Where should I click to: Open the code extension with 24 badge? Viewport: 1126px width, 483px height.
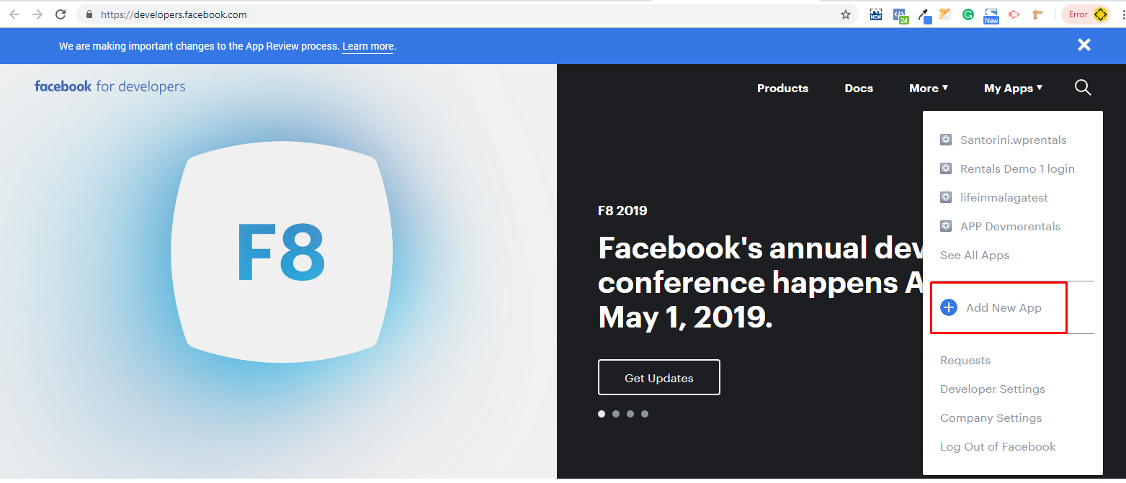click(x=900, y=15)
